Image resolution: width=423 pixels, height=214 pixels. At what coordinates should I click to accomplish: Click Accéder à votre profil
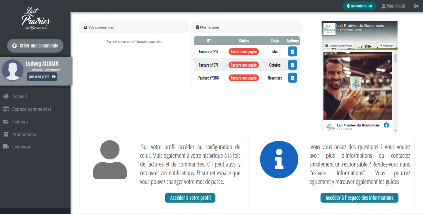click(190, 198)
